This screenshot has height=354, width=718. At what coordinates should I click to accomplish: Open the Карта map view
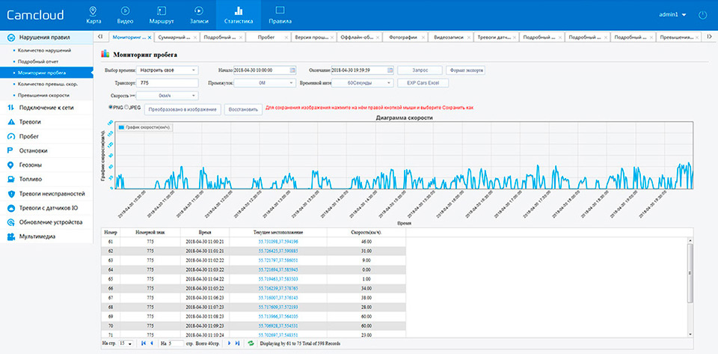coord(92,14)
